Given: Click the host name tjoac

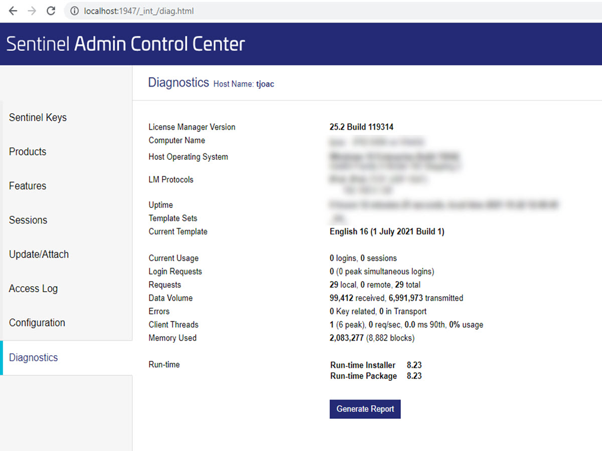Looking at the screenshot, I should [265, 84].
